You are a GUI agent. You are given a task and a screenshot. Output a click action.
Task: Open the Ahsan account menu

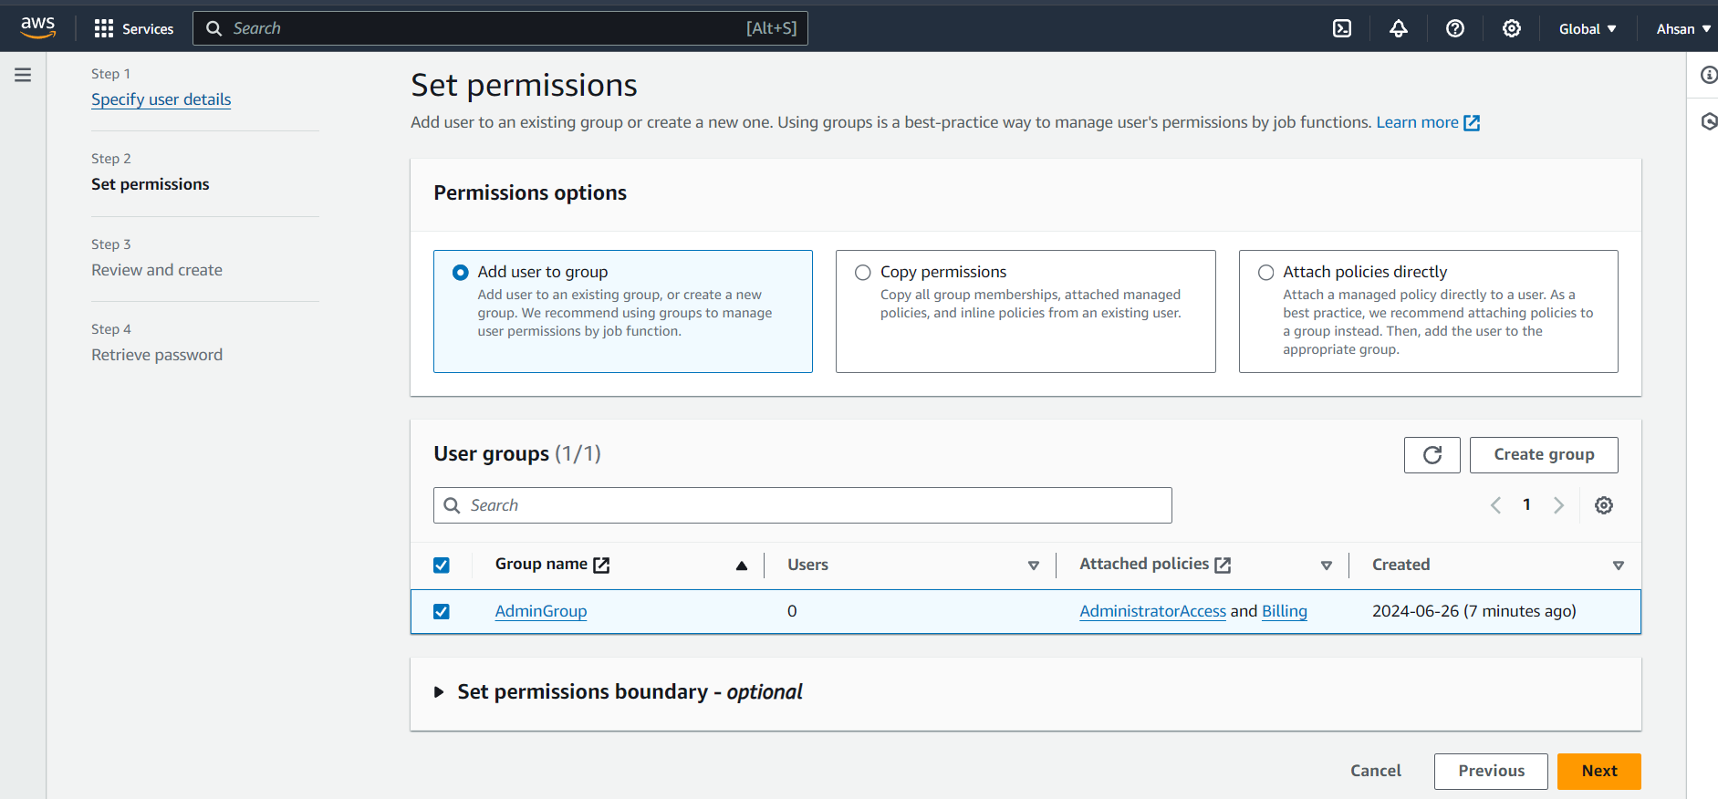pyautogui.click(x=1683, y=28)
